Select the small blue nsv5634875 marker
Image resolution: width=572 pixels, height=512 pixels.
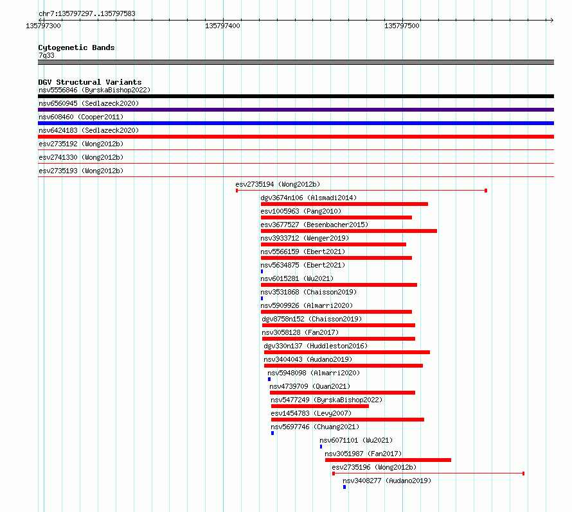[x=262, y=271]
